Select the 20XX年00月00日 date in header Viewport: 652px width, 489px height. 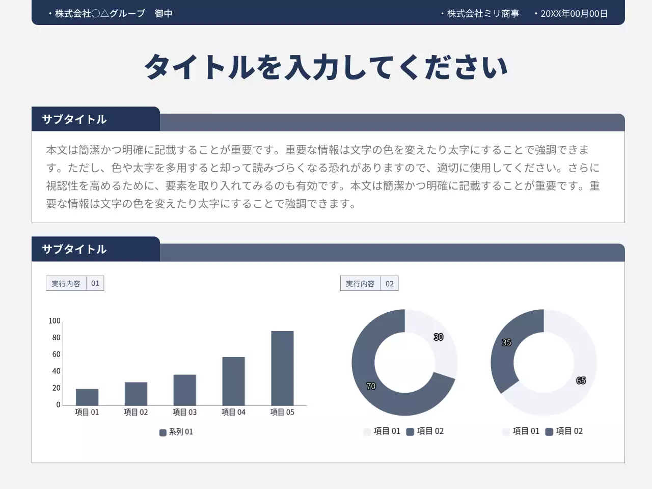573,14
